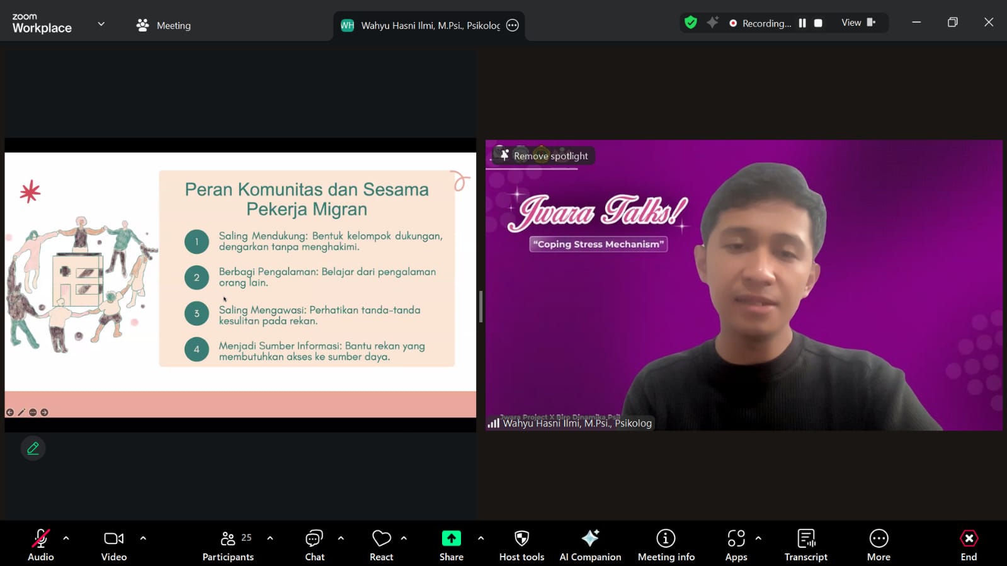Pause the meeting recording
The height and width of the screenshot is (566, 1007).
[802, 23]
